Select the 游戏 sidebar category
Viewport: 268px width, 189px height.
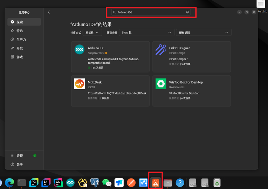click(24, 57)
